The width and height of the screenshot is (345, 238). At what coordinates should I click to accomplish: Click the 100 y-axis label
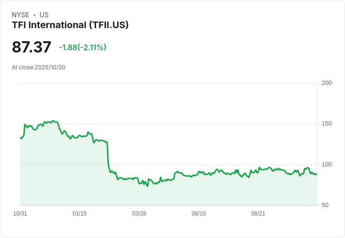[327, 164]
